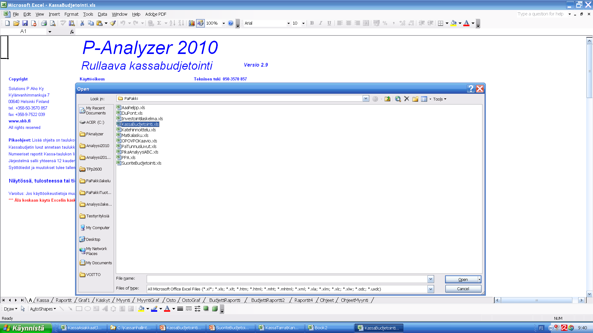593x333 pixels.
Task: Click the Font Color red A in Formatting toolbar
Action: pos(466,23)
